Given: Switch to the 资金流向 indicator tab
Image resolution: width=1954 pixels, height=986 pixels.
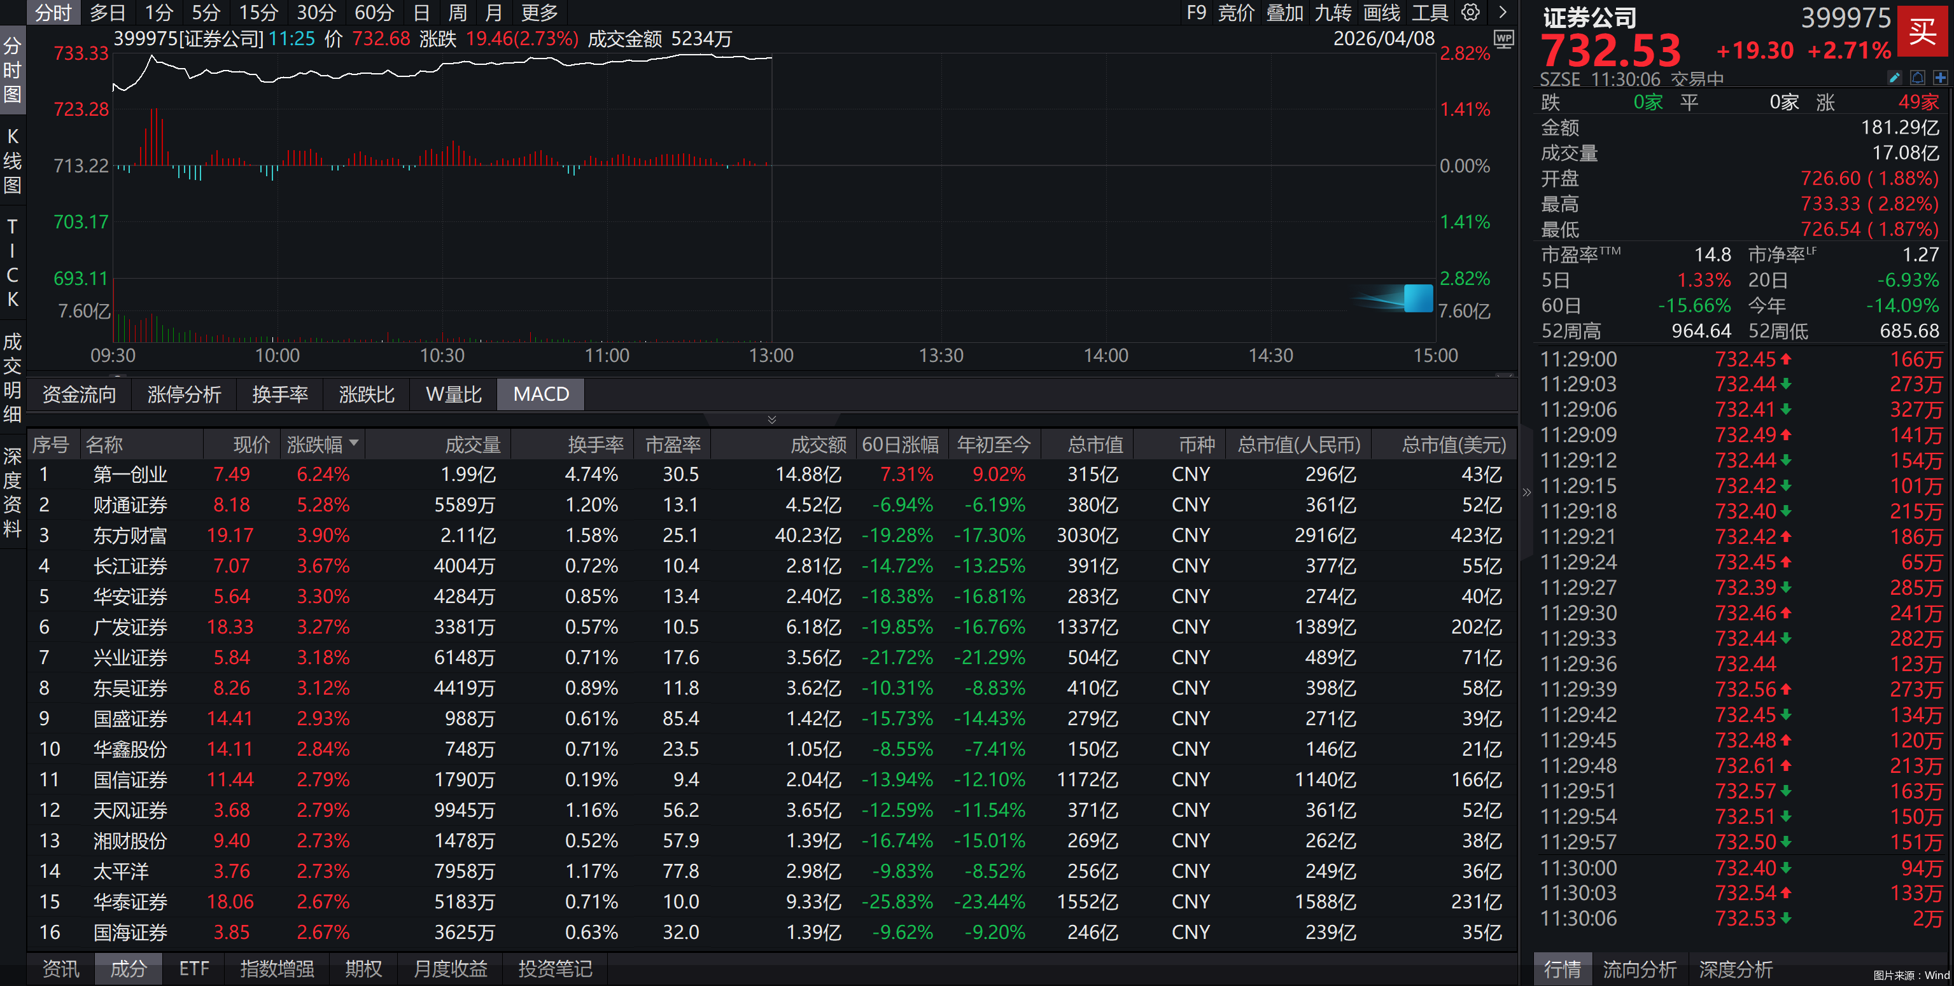Looking at the screenshot, I should click(x=79, y=394).
